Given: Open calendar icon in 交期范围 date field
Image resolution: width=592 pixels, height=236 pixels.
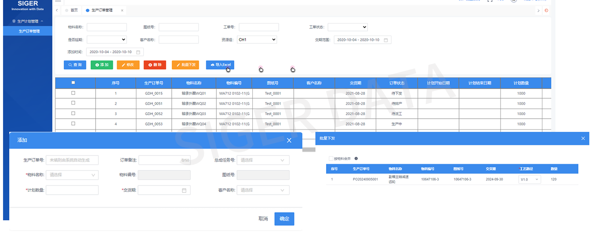Looking at the screenshot, I should click(x=386, y=40).
